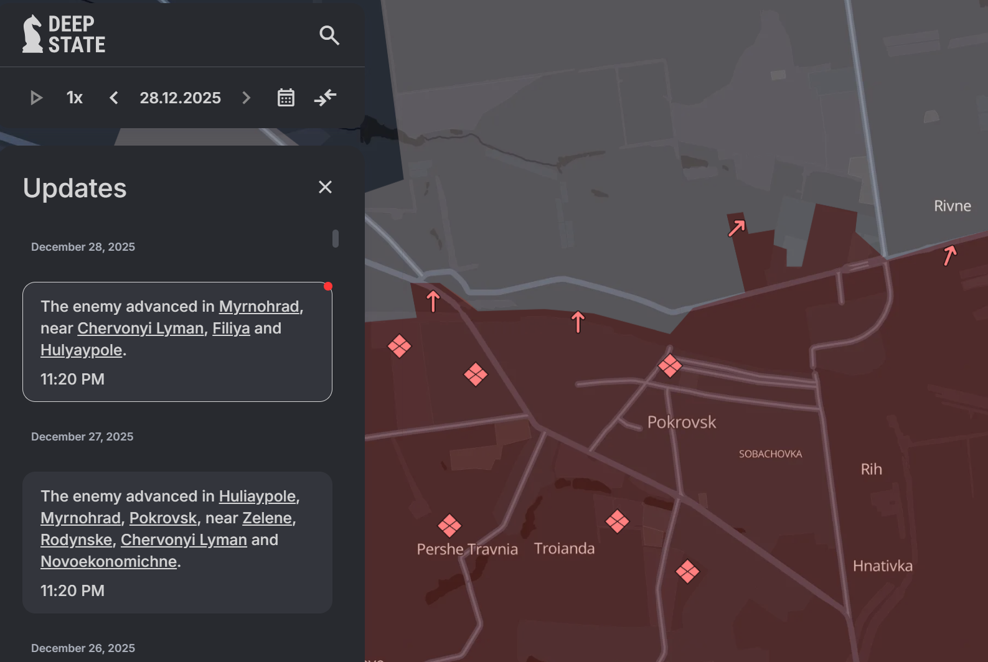Click the Pokrovsk label on the map

682,422
